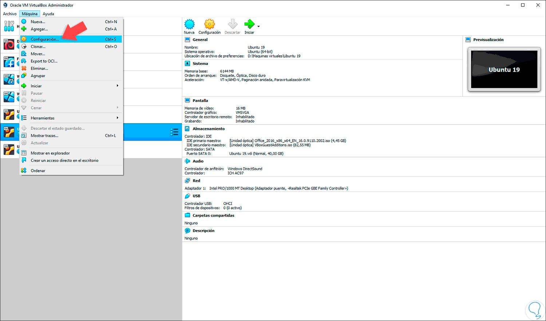Image resolution: width=546 pixels, height=321 pixels.
Task: Click the 6144 MB base memory value
Action: 227,71
